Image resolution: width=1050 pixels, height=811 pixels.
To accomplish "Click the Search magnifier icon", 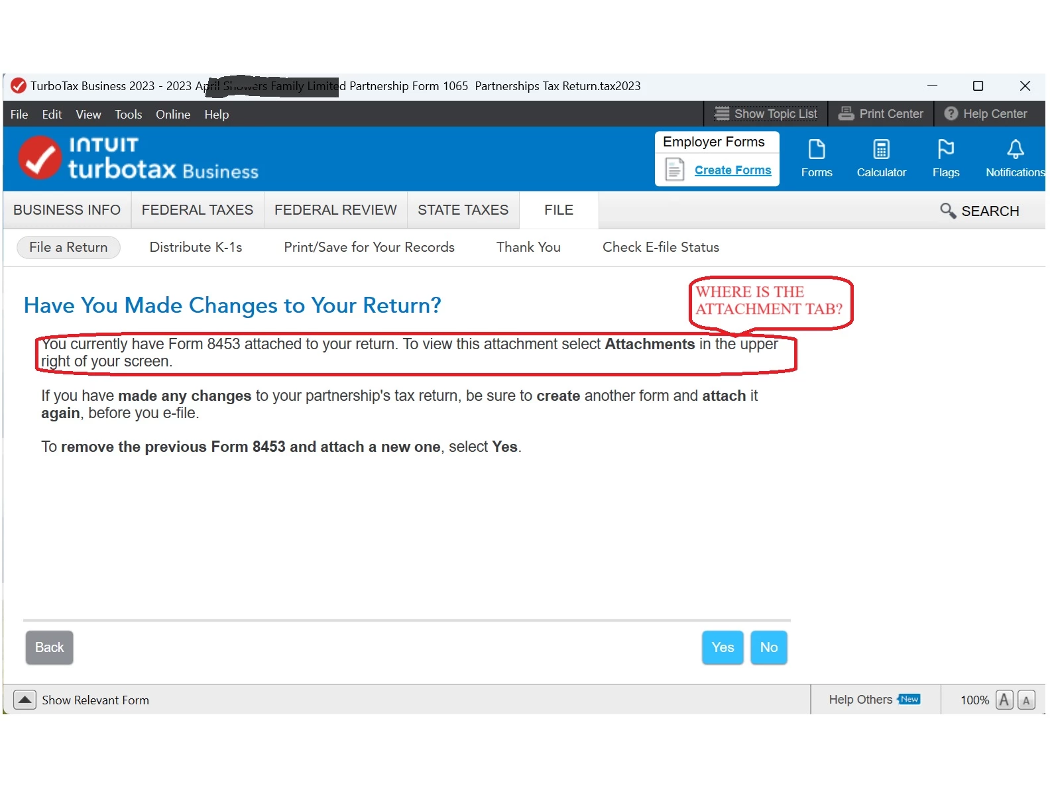I will coord(948,211).
